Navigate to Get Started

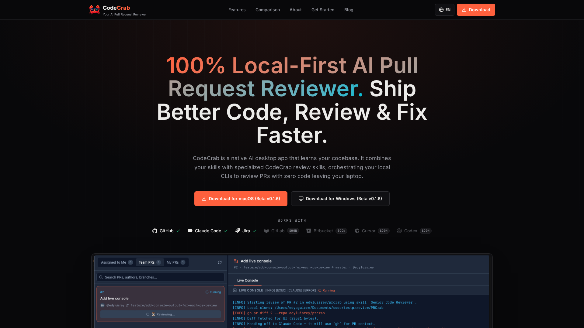click(323, 10)
